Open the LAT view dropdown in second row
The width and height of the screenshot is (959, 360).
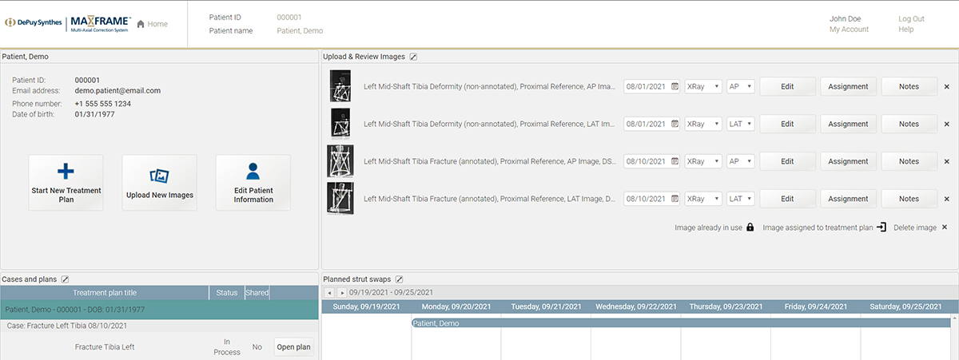[x=741, y=124]
